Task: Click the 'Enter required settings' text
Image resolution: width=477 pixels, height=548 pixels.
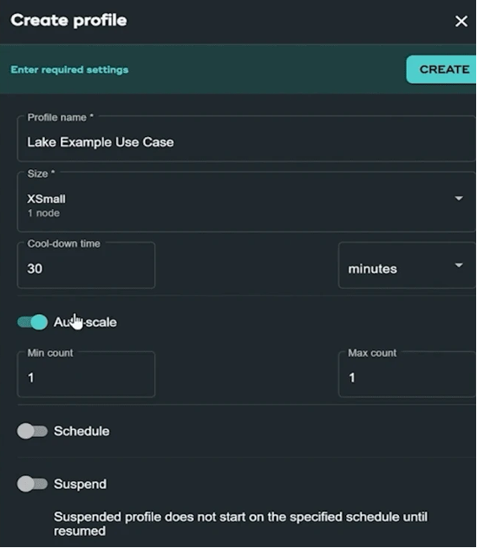Action: [x=69, y=69]
